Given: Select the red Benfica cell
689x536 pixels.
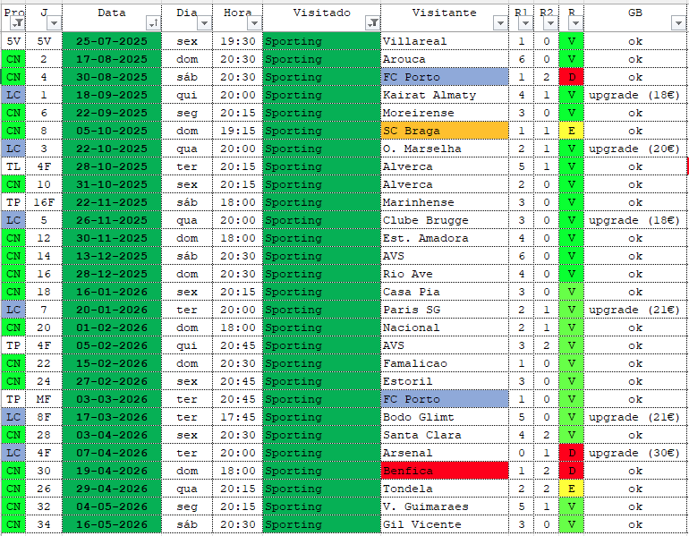Looking at the screenshot, I should coord(444,471).
